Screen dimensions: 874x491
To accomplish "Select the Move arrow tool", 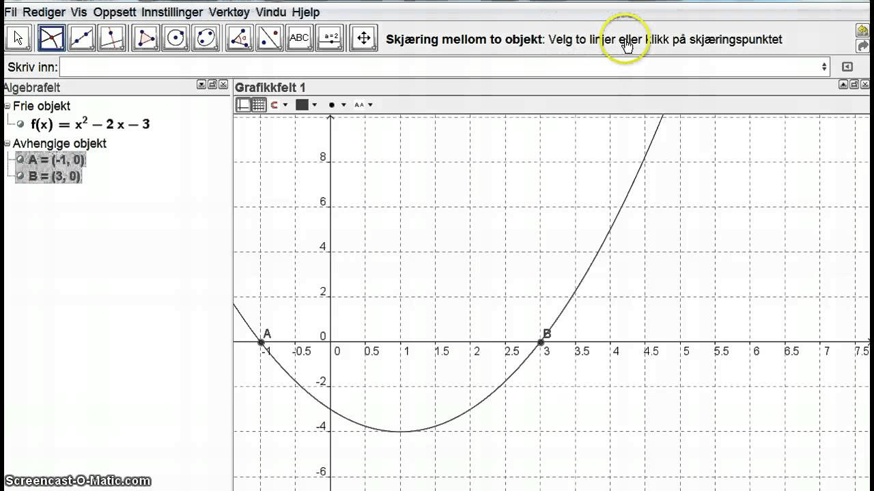I will (x=18, y=38).
